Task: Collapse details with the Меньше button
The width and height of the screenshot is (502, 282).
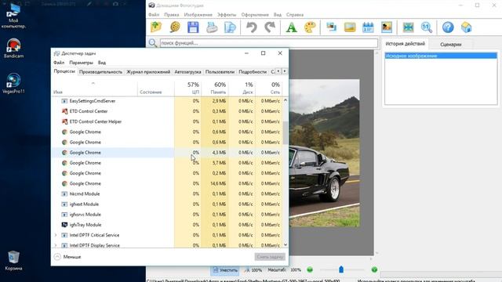Action: click(x=67, y=257)
